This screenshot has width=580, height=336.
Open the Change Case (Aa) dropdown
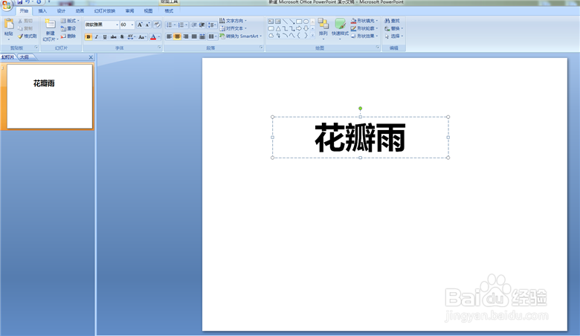(142, 37)
